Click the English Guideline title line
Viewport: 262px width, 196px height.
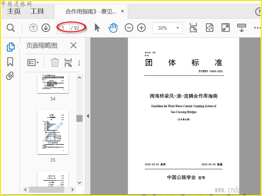[x=184, y=106]
